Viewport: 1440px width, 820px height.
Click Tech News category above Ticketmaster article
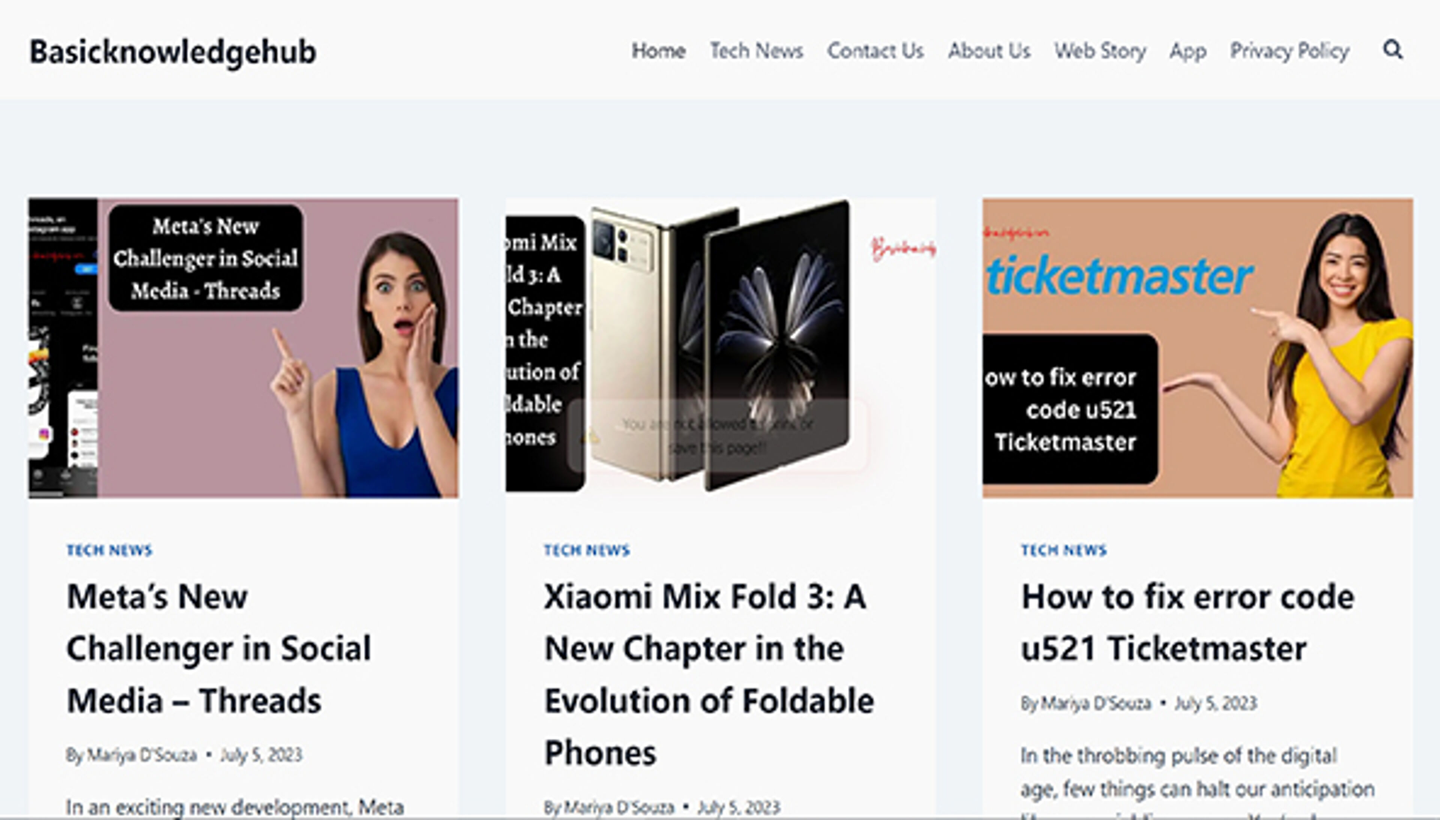(1064, 550)
